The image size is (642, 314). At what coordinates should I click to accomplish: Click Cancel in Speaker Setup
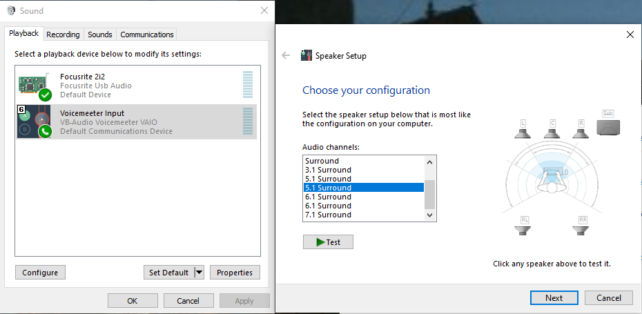pos(609,298)
